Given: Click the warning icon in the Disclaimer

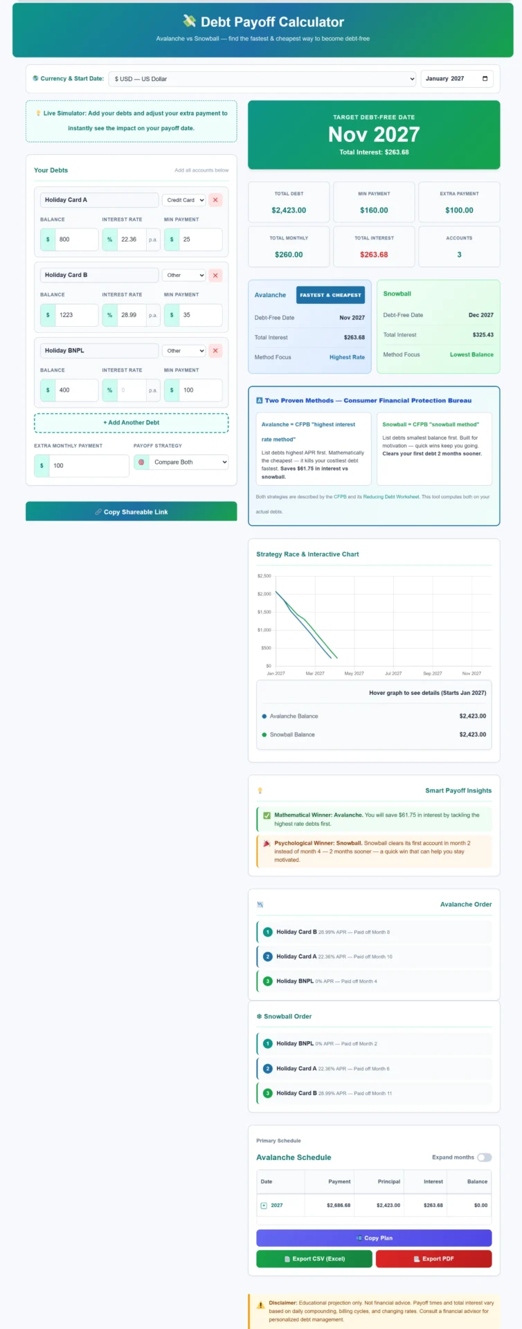Looking at the screenshot, I should [261, 1305].
